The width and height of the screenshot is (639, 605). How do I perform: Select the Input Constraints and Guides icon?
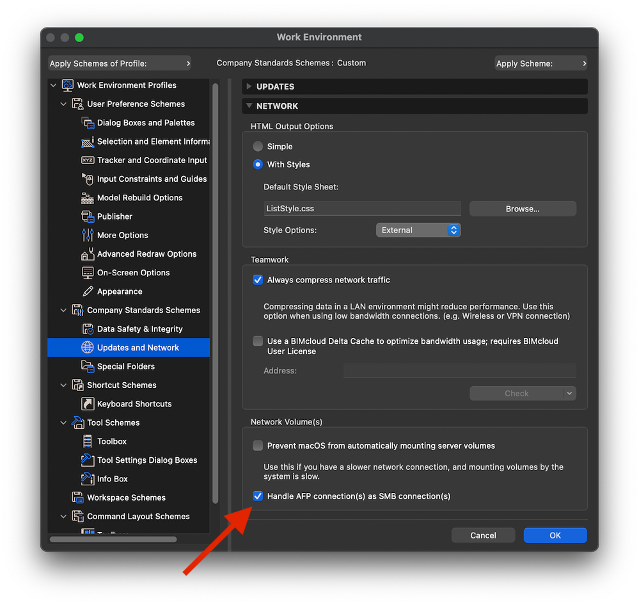pos(88,179)
